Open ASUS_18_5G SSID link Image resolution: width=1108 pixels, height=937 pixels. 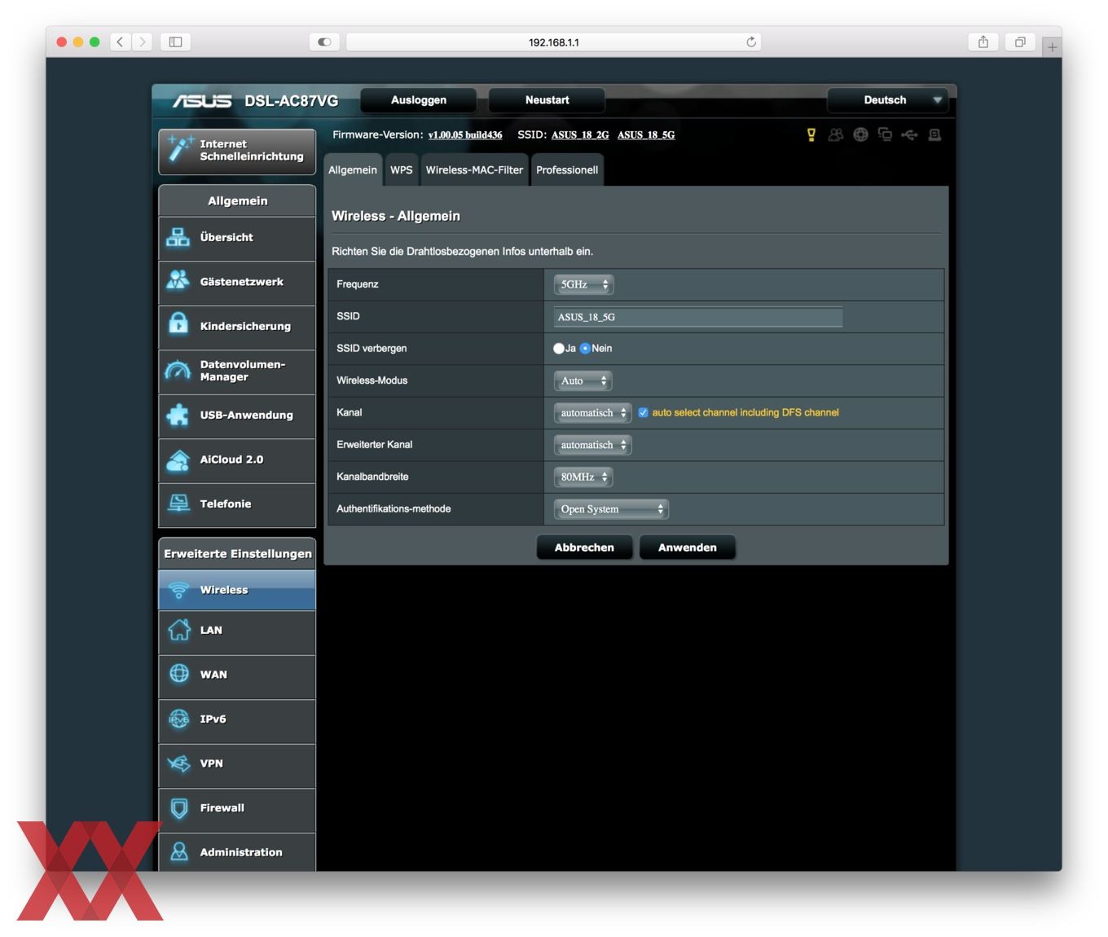646,135
